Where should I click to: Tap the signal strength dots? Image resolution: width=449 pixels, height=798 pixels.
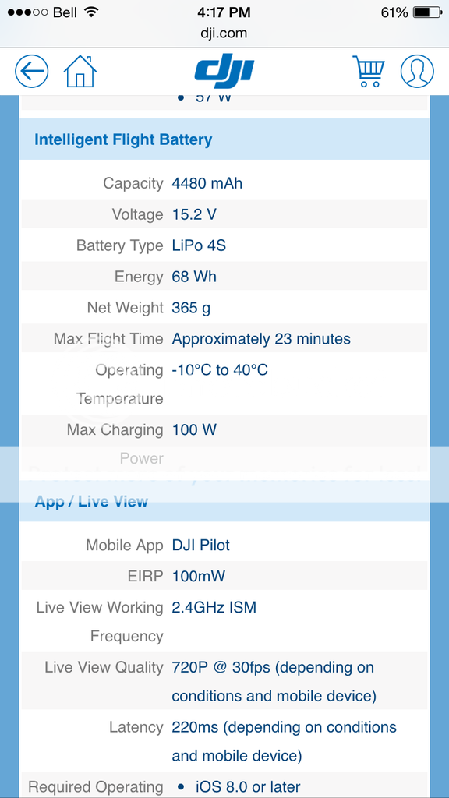[x=28, y=12]
